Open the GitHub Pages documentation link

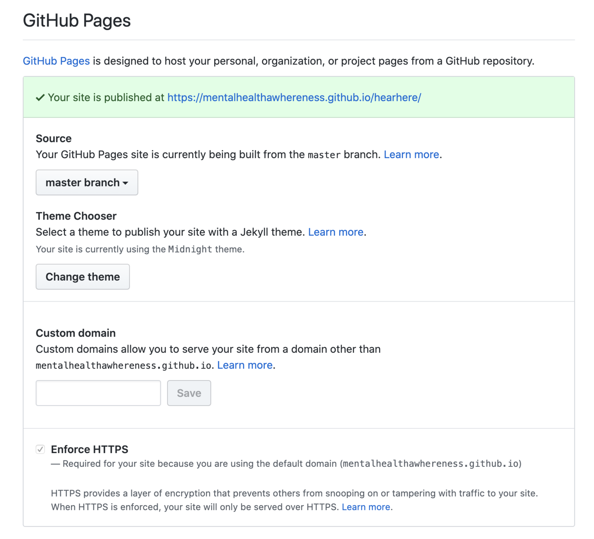(x=56, y=61)
